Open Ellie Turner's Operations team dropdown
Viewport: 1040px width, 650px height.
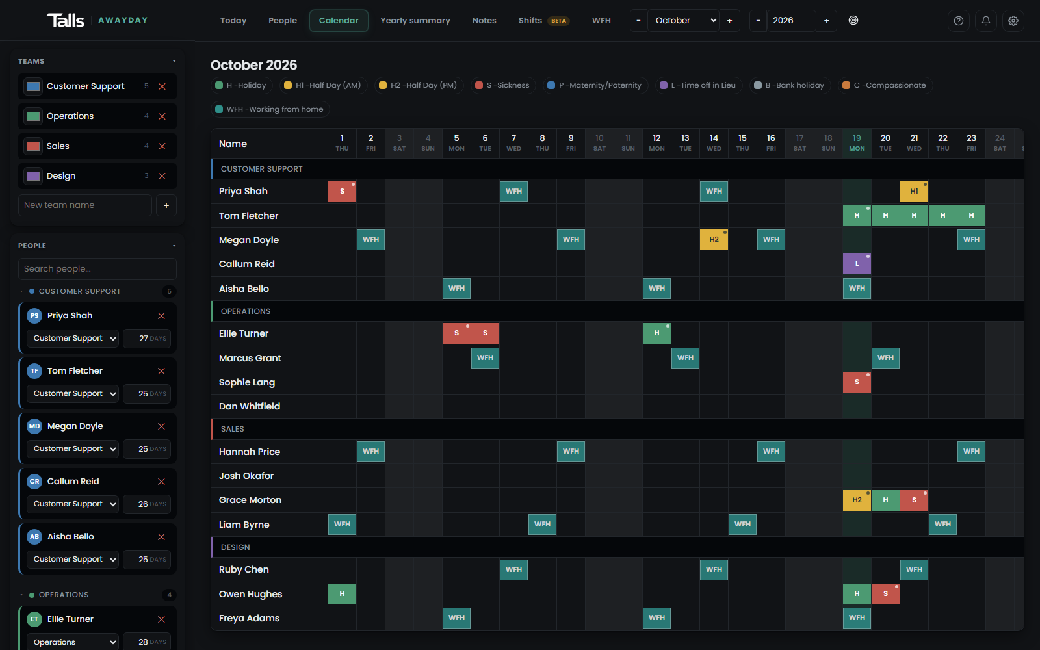pos(72,642)
